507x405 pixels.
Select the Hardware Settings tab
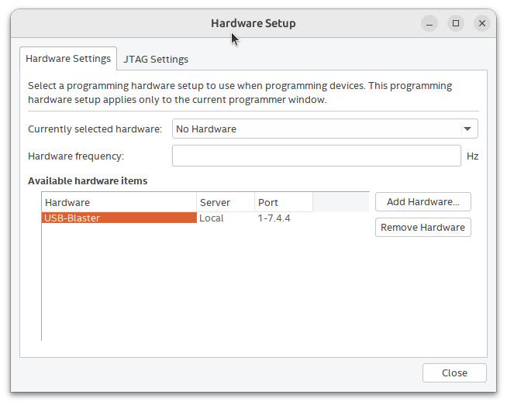click(x=68, y=58)
